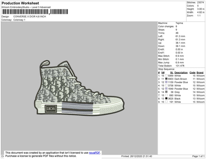Select the Stitches value 23074
Viewport: 206px width, 159px height.
point(201,2)
